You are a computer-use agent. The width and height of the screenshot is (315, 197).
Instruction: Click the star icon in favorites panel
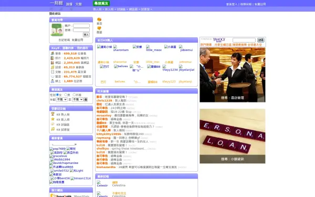point(52,119)
